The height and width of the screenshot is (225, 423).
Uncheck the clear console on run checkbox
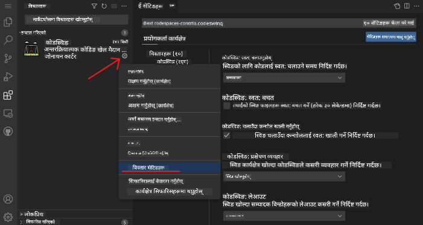(x=227, y=135)
